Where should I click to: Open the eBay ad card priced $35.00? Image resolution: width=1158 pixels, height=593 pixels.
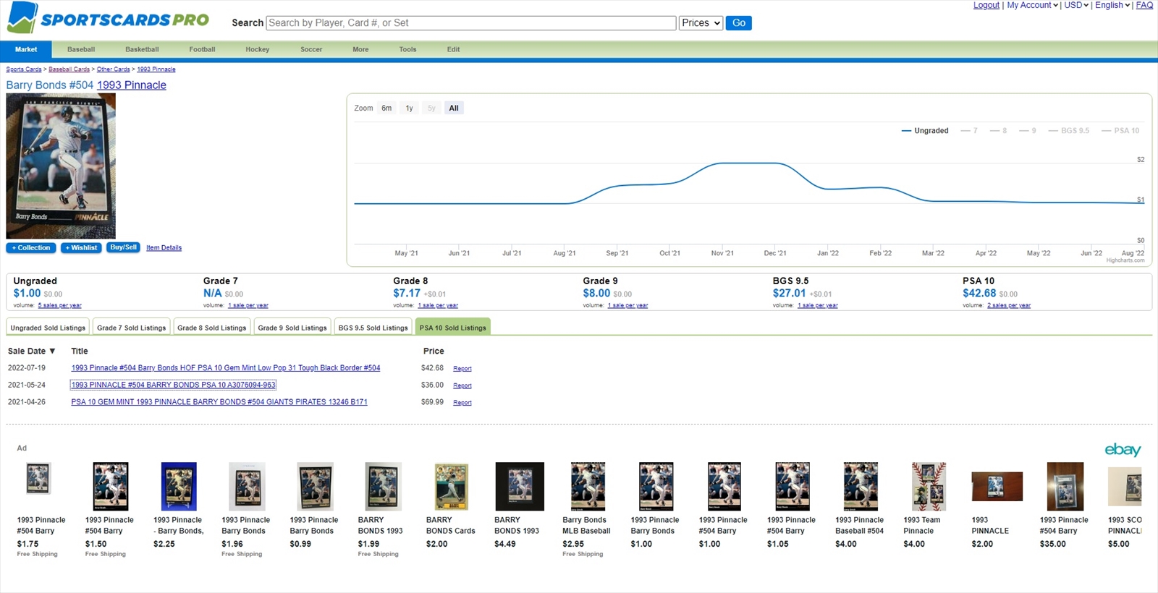[x=1065, y=505]
